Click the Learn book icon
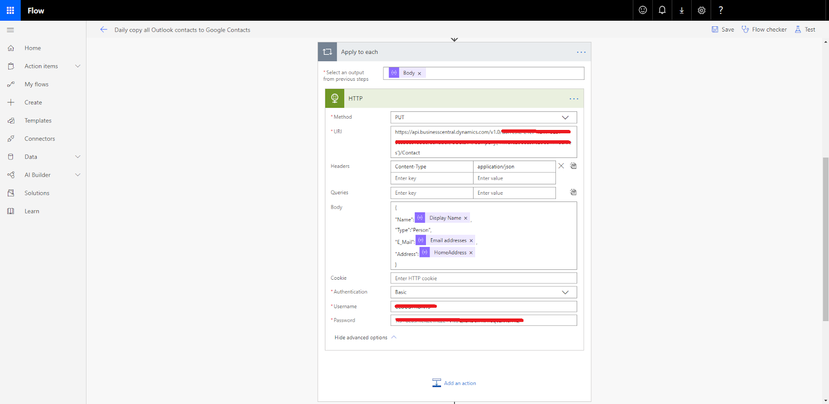Viewport: 829px width, 404px height. click(x=11, y=211)
